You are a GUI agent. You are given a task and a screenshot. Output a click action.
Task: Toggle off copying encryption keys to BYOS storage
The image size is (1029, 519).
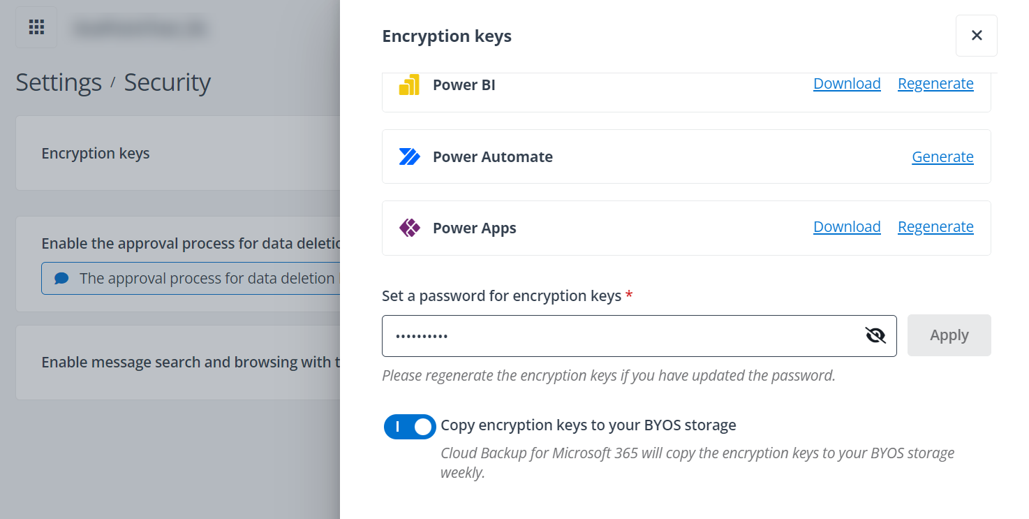[x=409, y=426]
